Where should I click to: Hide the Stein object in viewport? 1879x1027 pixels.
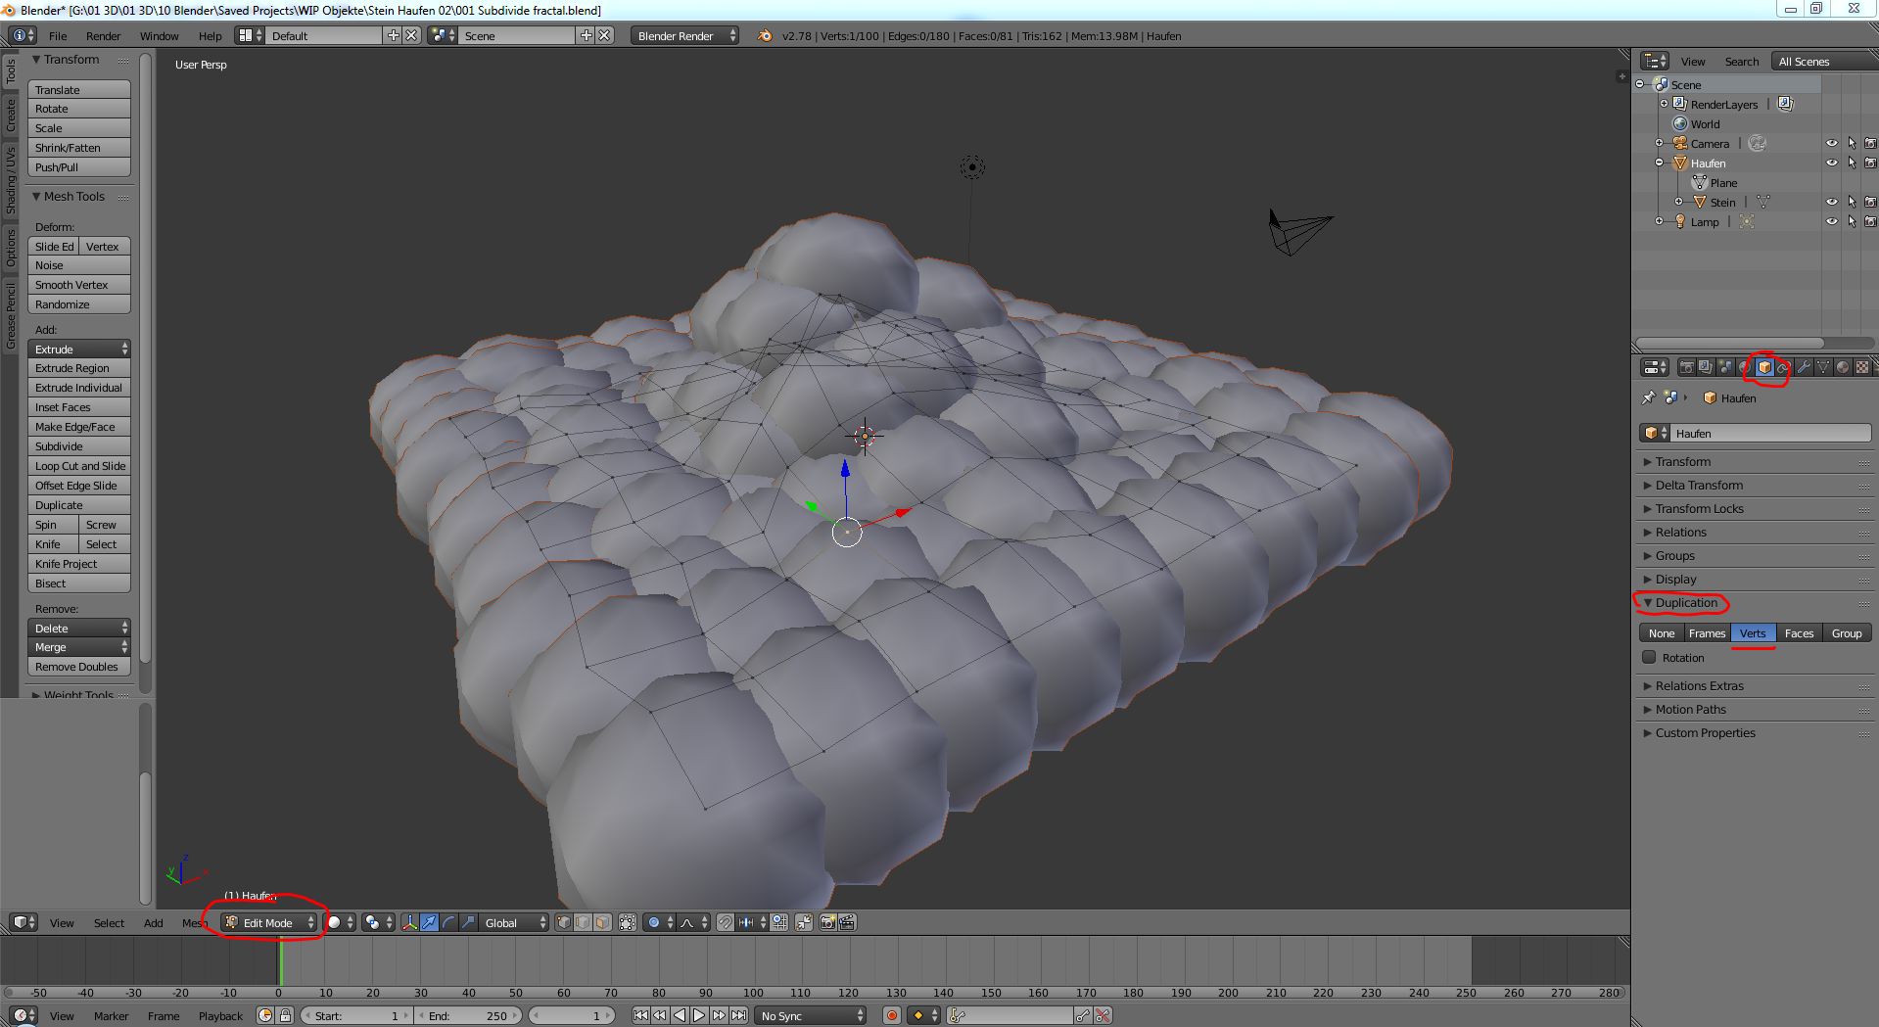(x=1831, y=202)
